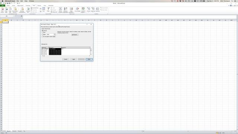Switch to the Formulas ribbon tab
238x134 pixels.
pyautogui.click(x=28, y=6)
